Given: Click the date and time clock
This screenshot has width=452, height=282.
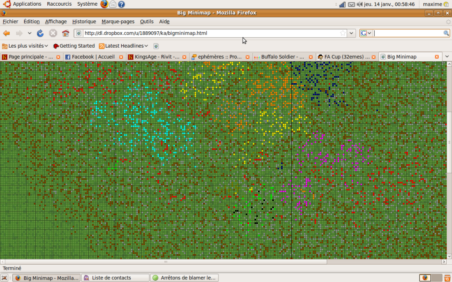Looking at the screenshot, I should point(389,4).
